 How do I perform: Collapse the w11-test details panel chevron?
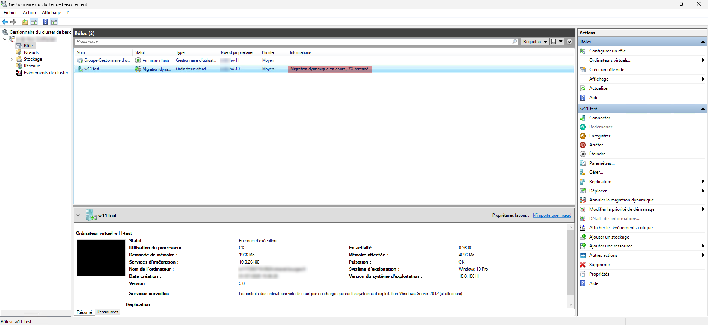(x=78, y=215)
